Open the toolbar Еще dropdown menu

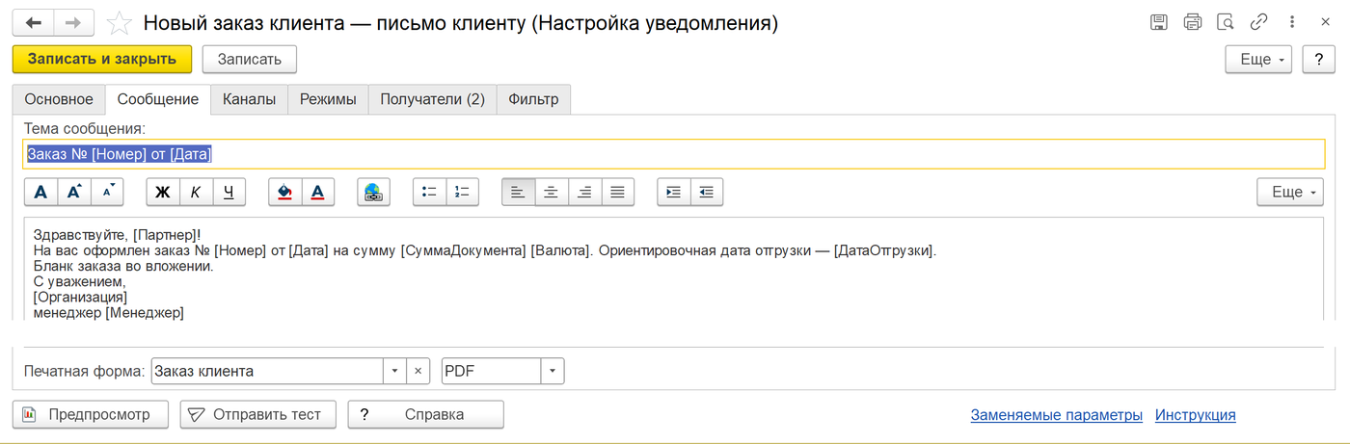tap(1290, 192)
